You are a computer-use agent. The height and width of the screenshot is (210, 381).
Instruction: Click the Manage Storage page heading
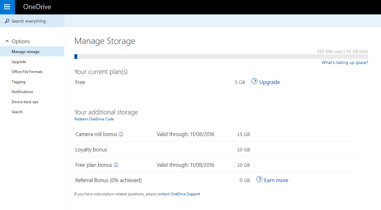pyautogui.click(x=105, y=41)
